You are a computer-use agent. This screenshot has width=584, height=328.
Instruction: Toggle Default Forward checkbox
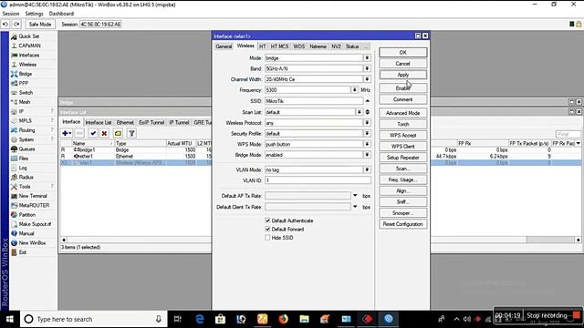pyautogui.click(x=267, y=229)
